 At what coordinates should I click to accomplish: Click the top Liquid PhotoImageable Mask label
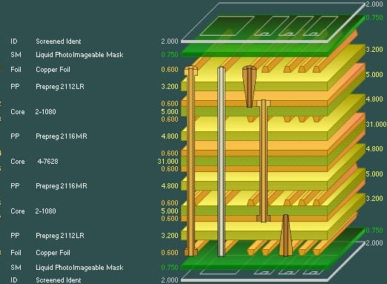point(79,55)
